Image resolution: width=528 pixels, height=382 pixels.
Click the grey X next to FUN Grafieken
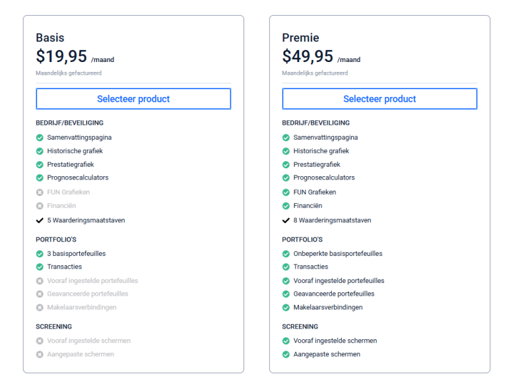point(40,193)
